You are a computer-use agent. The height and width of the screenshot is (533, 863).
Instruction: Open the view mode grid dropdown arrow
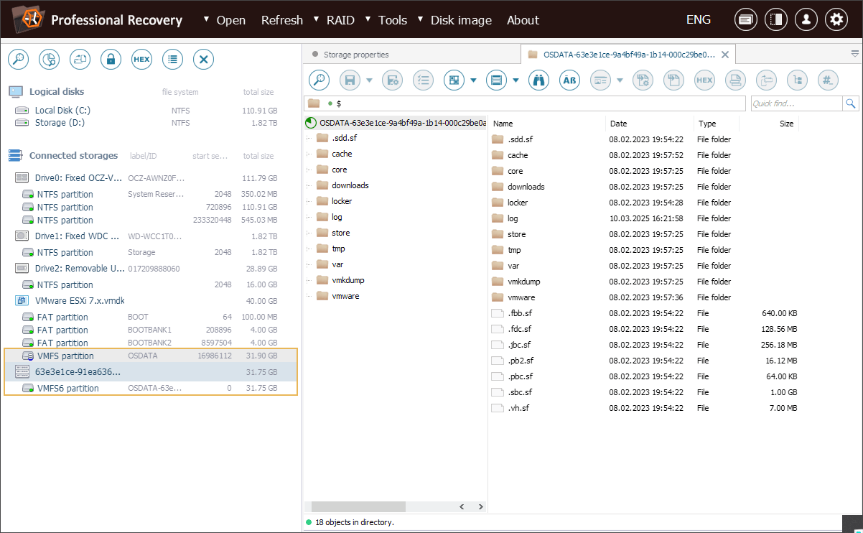point(474,80)
